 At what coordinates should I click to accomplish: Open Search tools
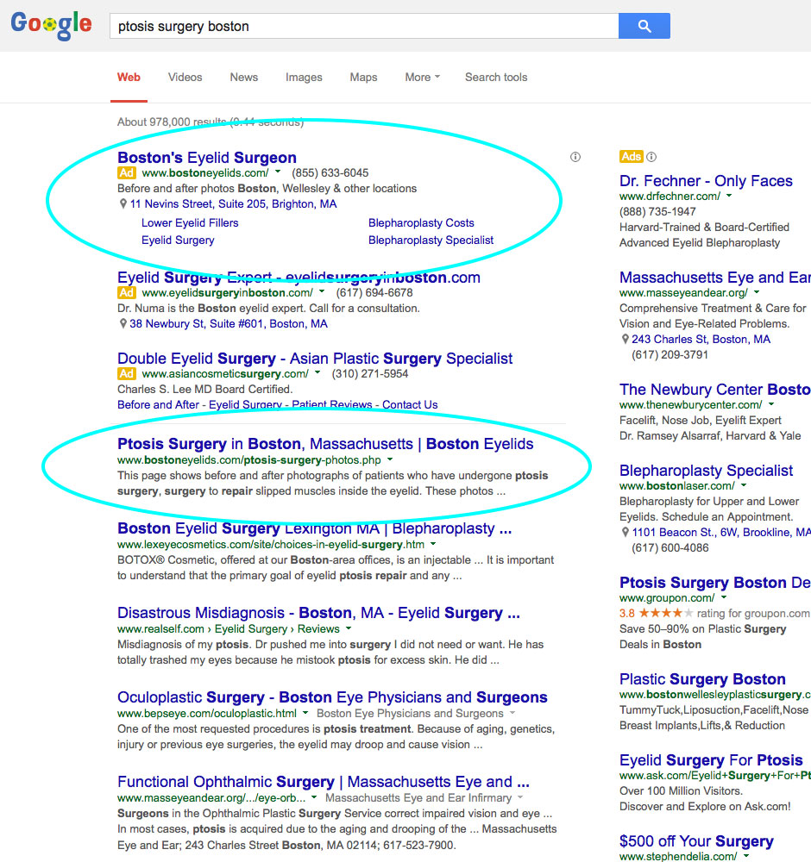(x=496, y=78)
